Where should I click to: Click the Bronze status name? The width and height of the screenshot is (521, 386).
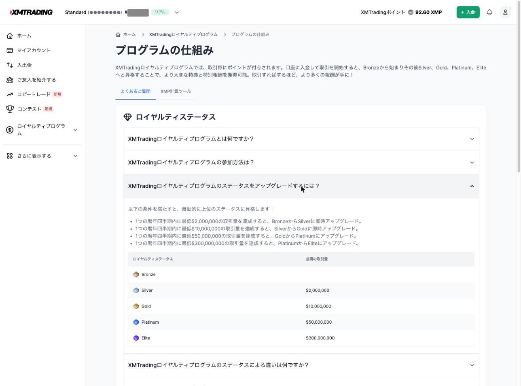pos(148,274)
